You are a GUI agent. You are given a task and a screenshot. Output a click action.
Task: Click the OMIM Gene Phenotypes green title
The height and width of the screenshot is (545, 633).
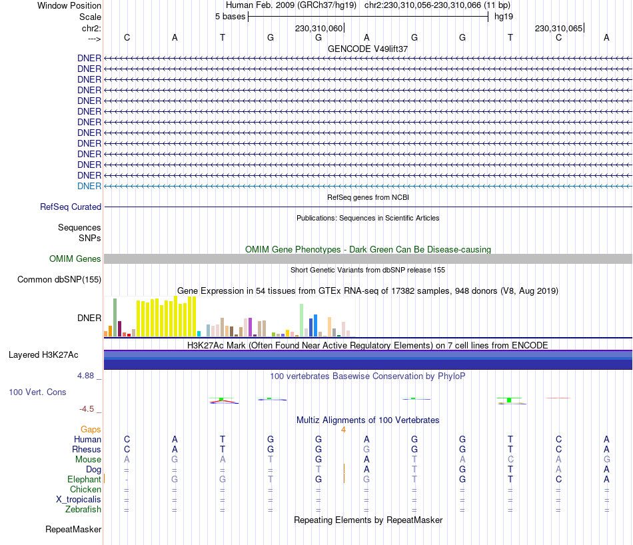368,249
